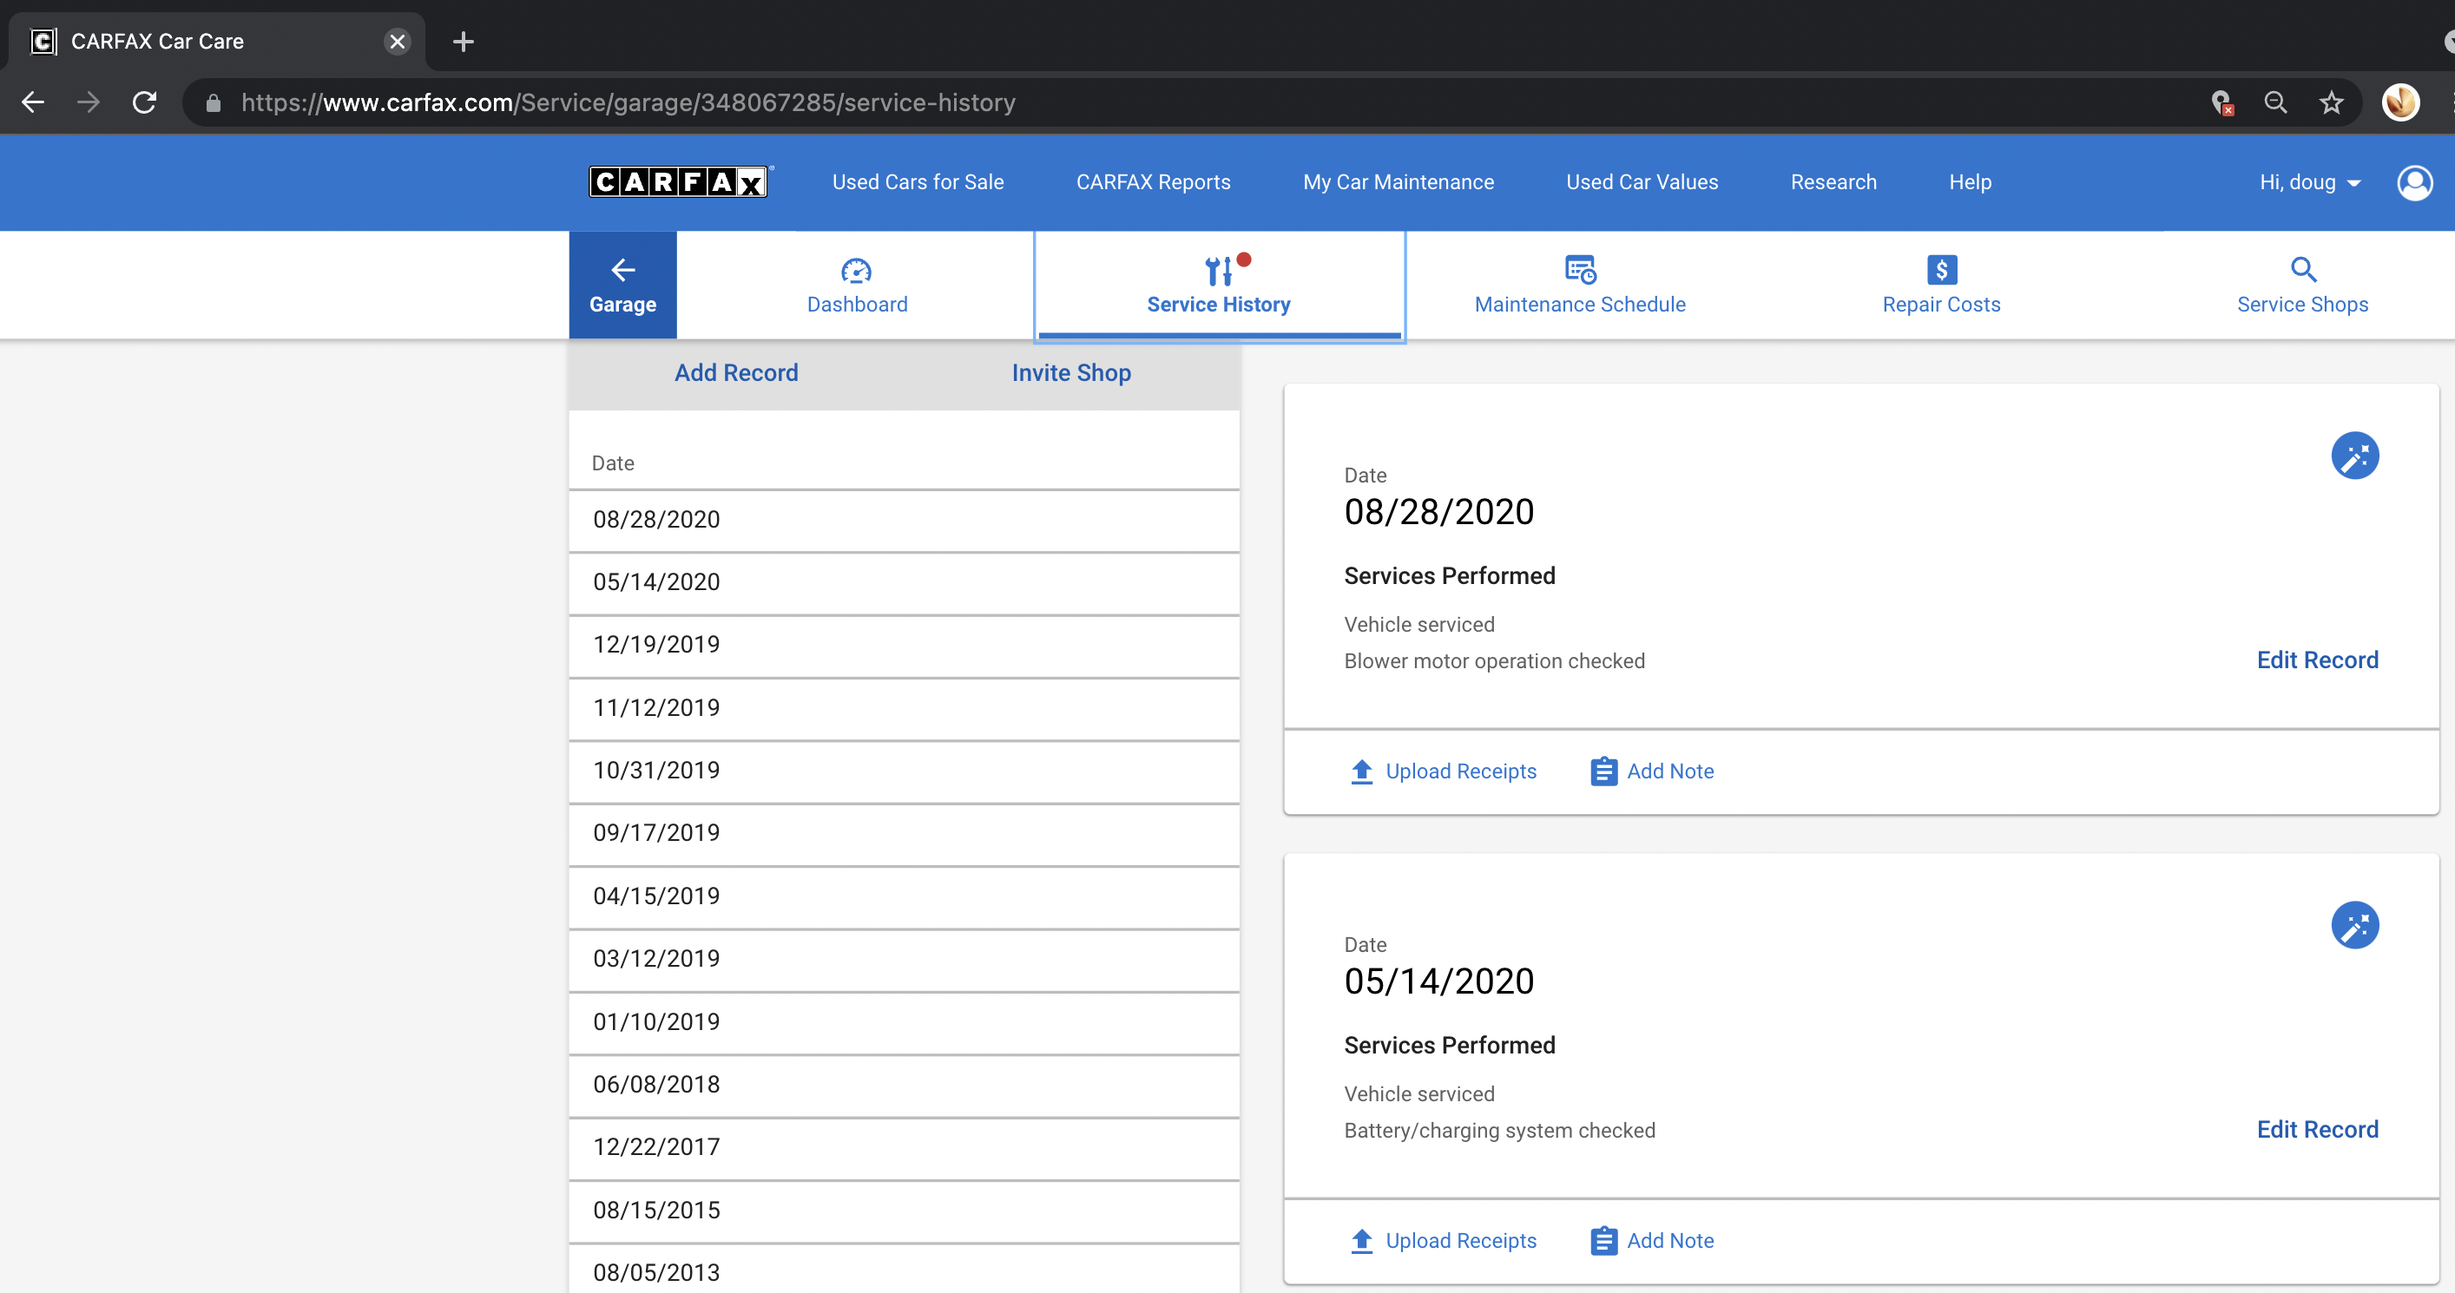The width and height of the screenshot is (2455, 1293).
Task: Select the 08/28/2020 row in the date list
Action: (x=904, y=521)
